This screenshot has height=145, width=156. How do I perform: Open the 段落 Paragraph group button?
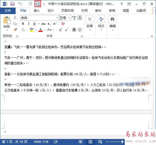tap(90, 23)
